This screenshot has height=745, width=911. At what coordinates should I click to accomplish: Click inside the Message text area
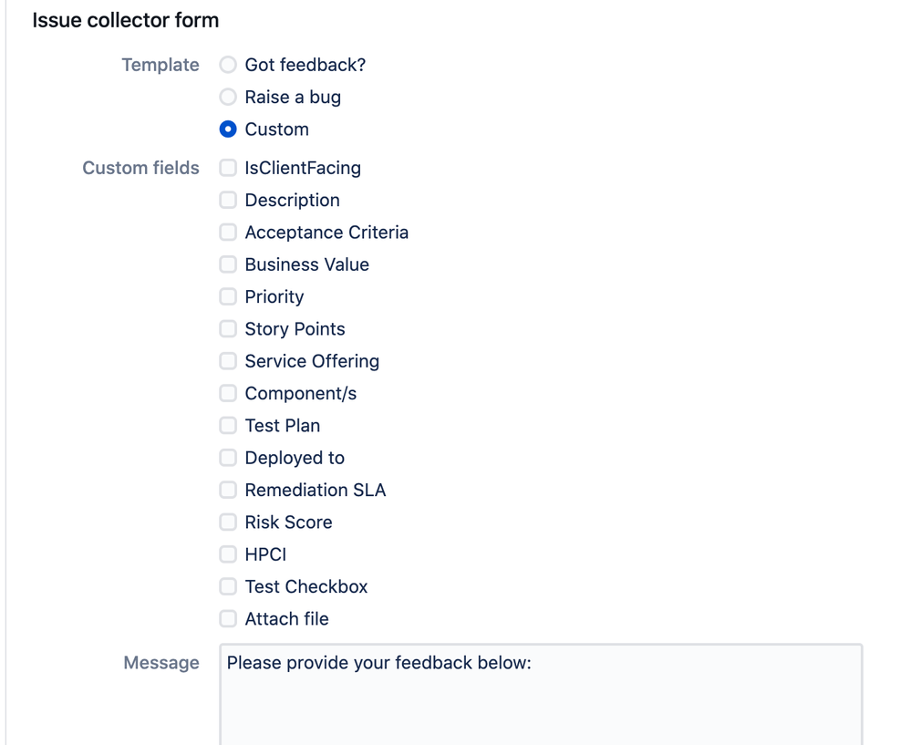click(x=541, y=695)
